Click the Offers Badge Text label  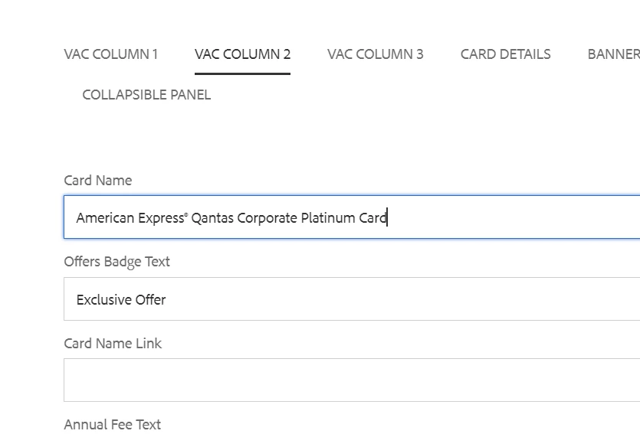pos(117,262)
